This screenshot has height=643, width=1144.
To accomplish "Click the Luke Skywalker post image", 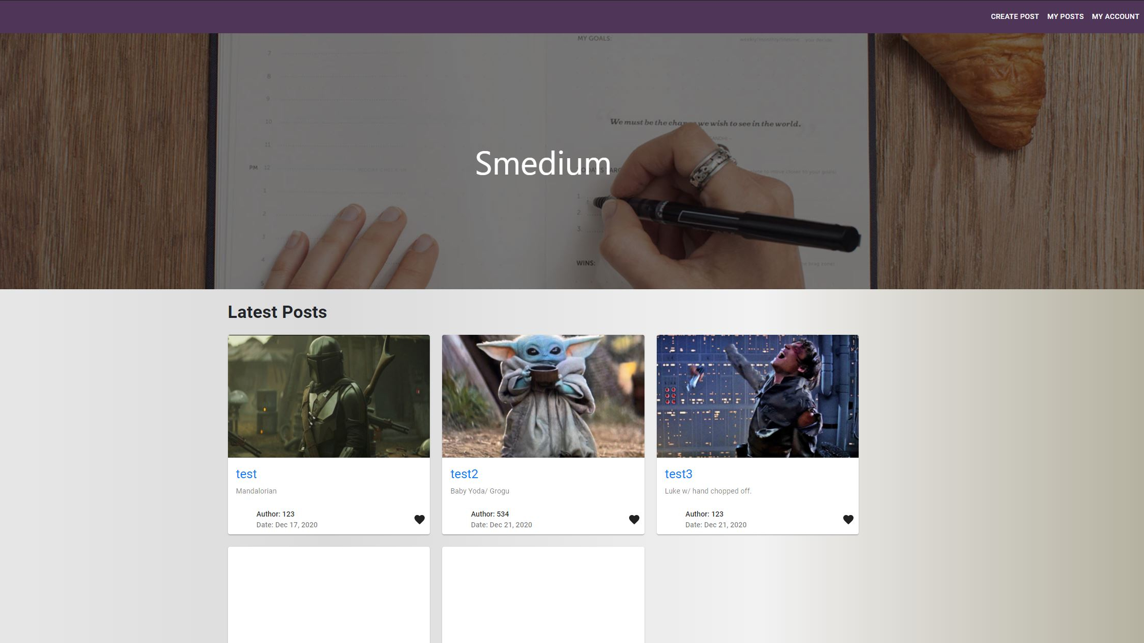I will 757,396.
